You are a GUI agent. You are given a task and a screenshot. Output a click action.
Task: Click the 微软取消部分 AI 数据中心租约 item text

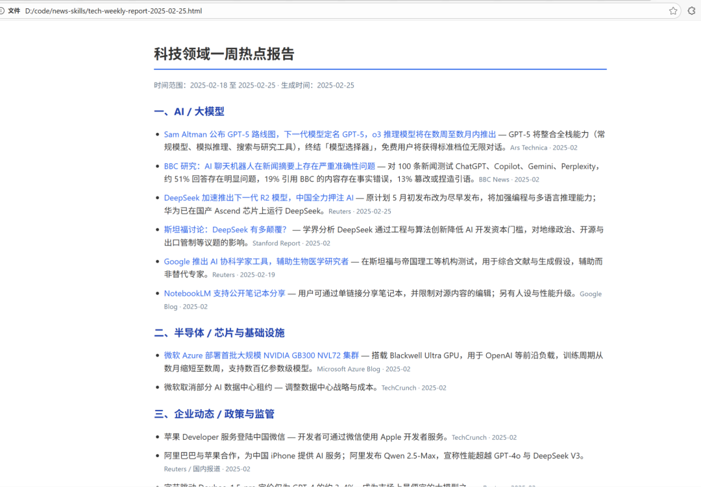[x=217, y=387]
